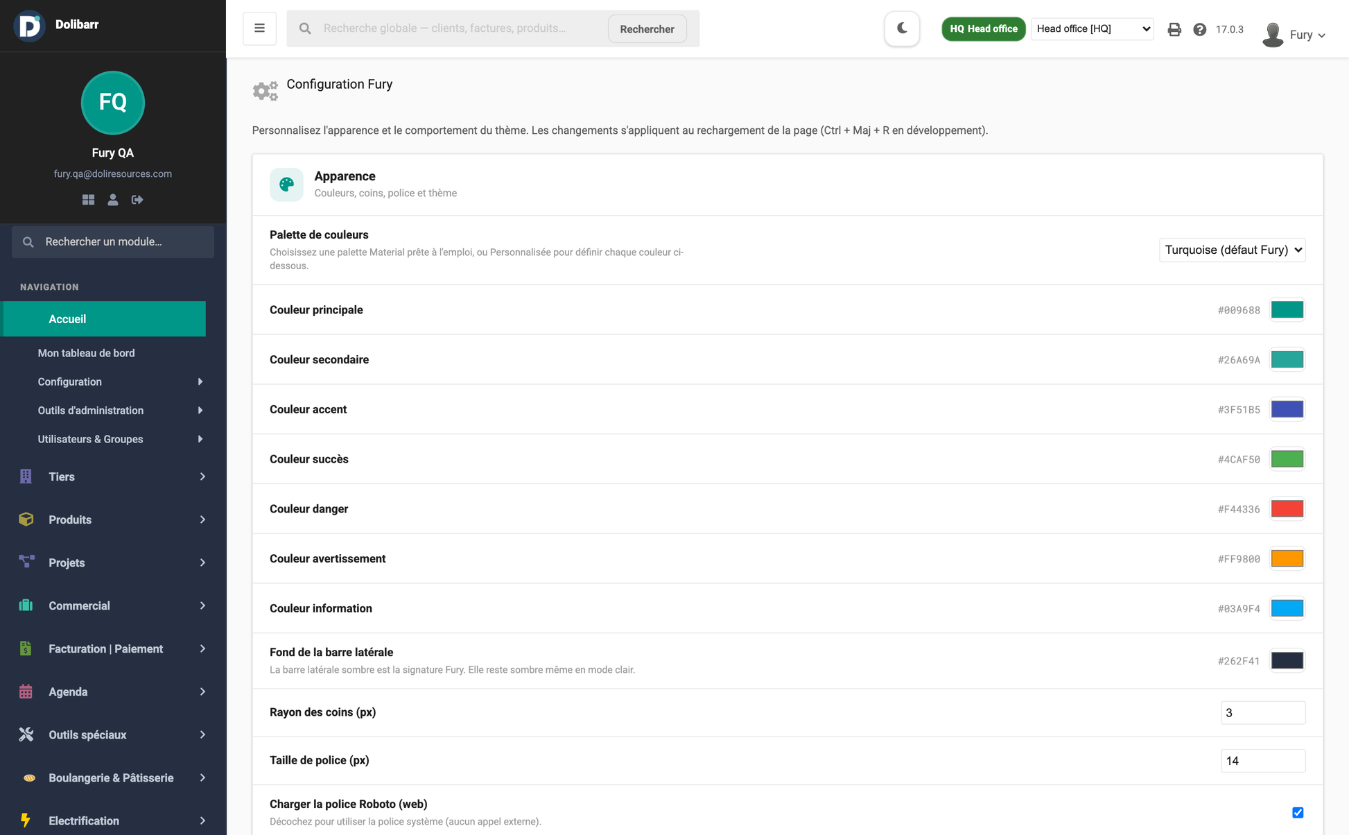Open the dashboard grid icon under profile
Screen dimensions: 1349x835
tap(88, 200)
